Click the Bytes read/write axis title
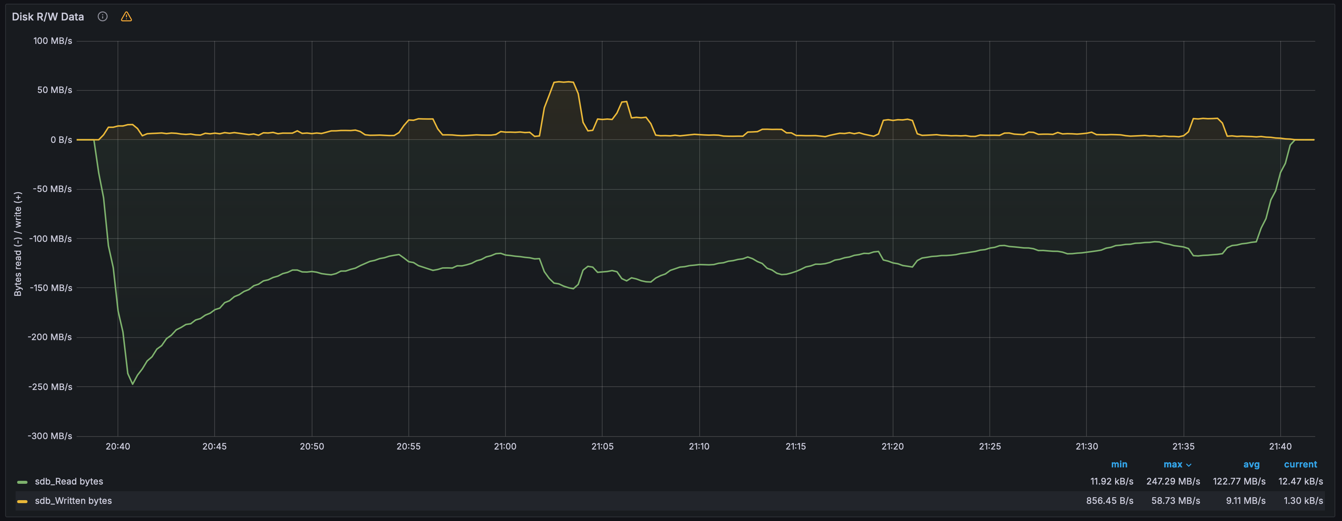The width and height of the screenshot is (1342, 521). point(18,244)
